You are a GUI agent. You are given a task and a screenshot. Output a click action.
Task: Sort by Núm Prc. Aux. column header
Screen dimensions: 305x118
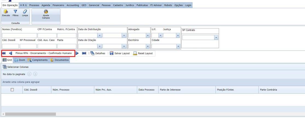coord(115,90)
